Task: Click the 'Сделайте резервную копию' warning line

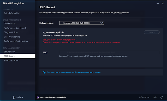Action: click(81, 42)
